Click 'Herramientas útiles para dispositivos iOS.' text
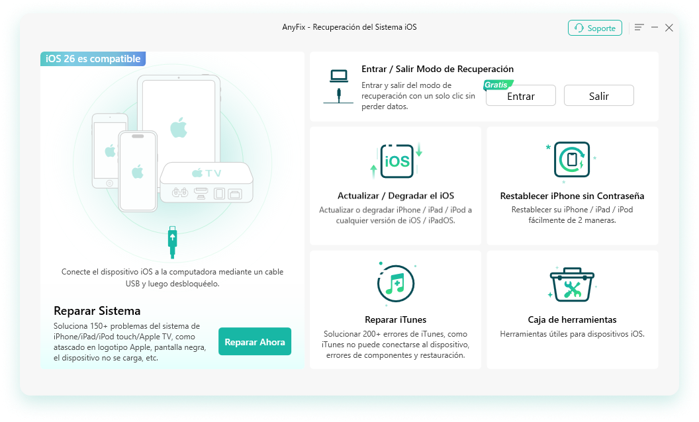The image size is (699, 422). [572, 334]
